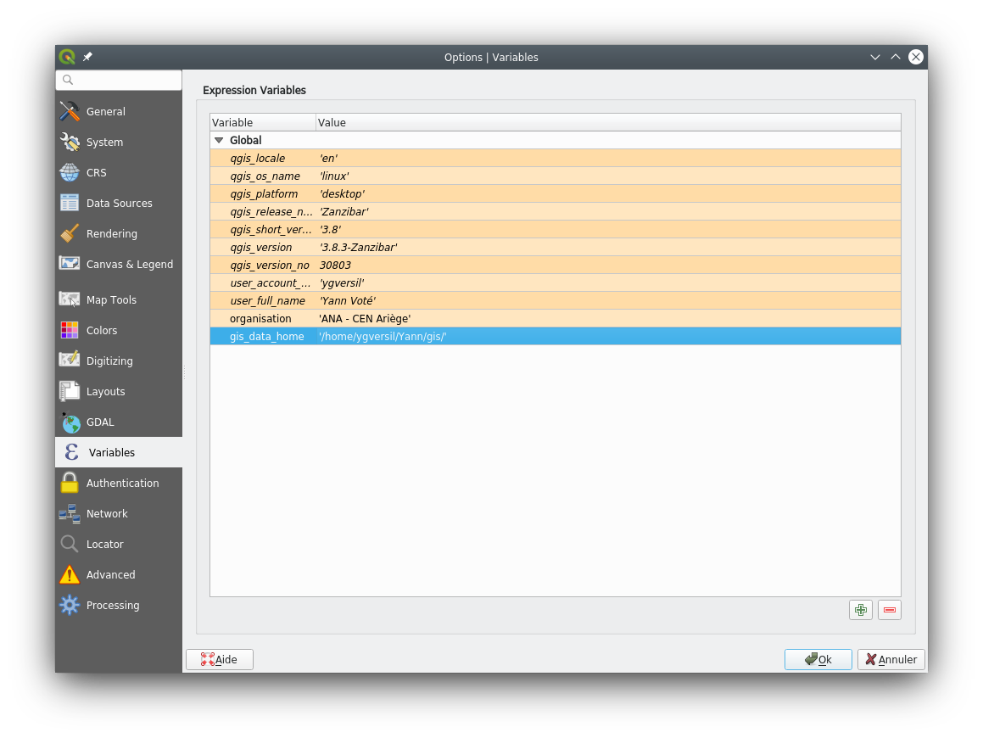Viewport: 983px width, 738px height.
Task: Click the 'Zanzibar' release name value
Action: 344,212
